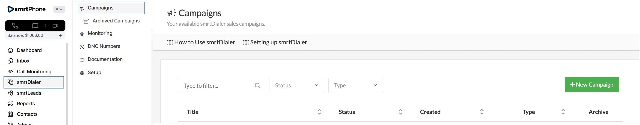Expand the Status filter dropdown
The height and width of the screenshot is (125, 640).
(297, 85)
